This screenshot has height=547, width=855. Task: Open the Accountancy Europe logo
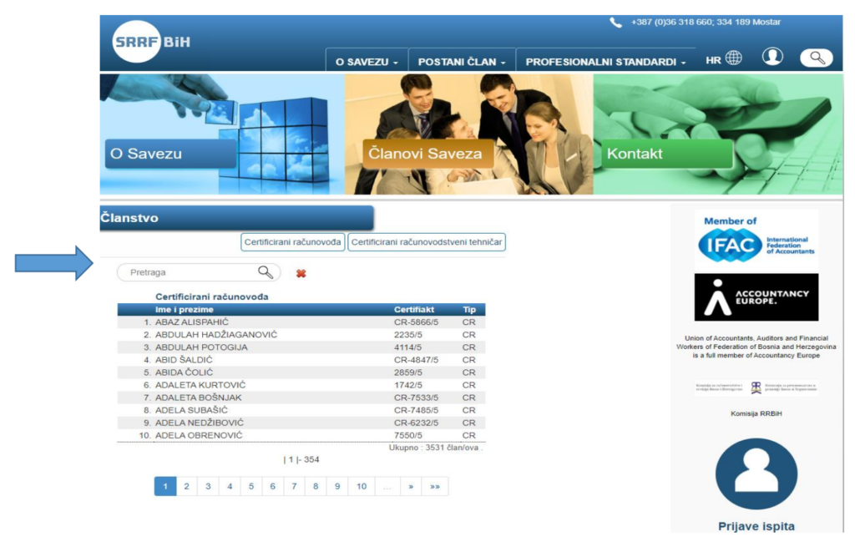756,297
